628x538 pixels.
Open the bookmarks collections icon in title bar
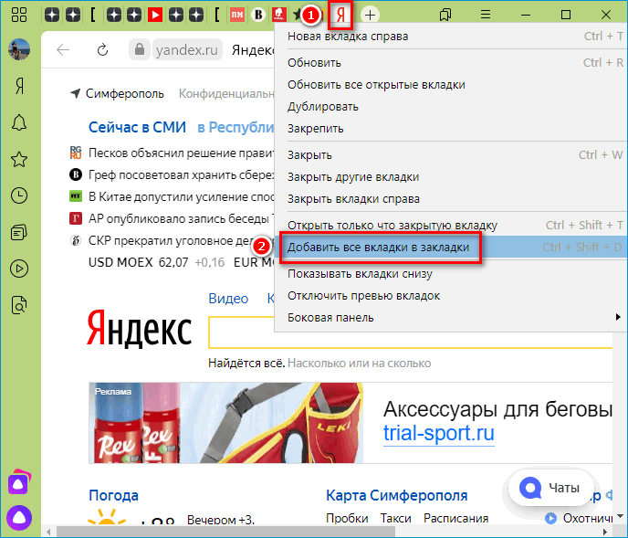click(445, 16)
